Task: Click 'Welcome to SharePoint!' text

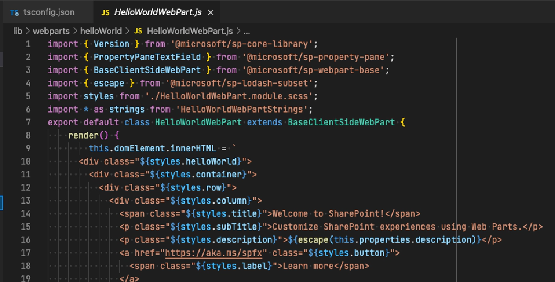Action: (329, 214)
